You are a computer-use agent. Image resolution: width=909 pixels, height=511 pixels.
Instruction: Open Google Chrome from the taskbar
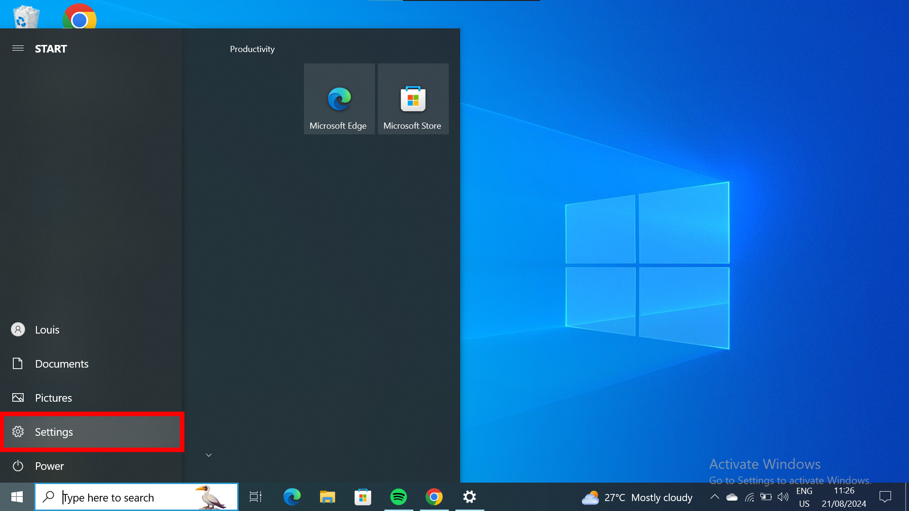click(x=434, y=497)
